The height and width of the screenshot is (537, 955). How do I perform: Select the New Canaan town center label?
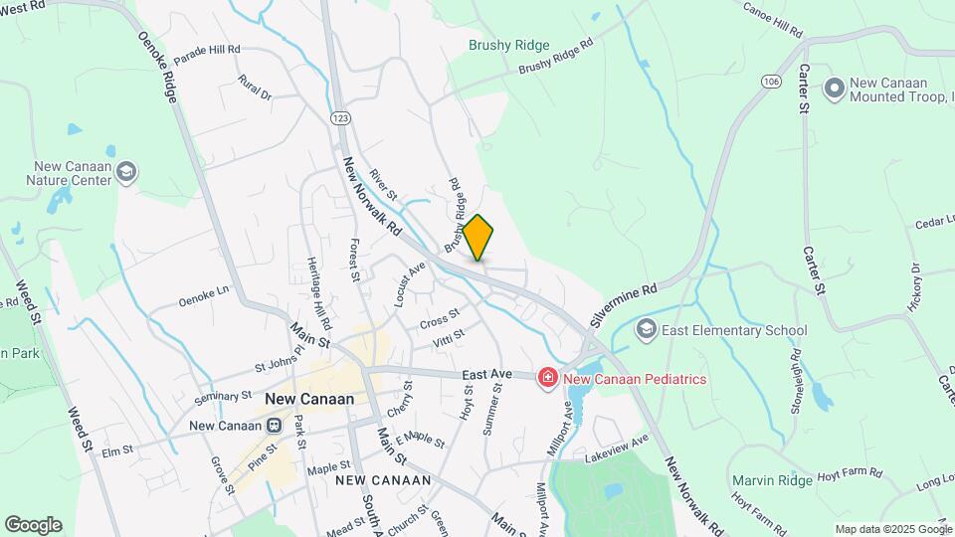click(309, 400)
